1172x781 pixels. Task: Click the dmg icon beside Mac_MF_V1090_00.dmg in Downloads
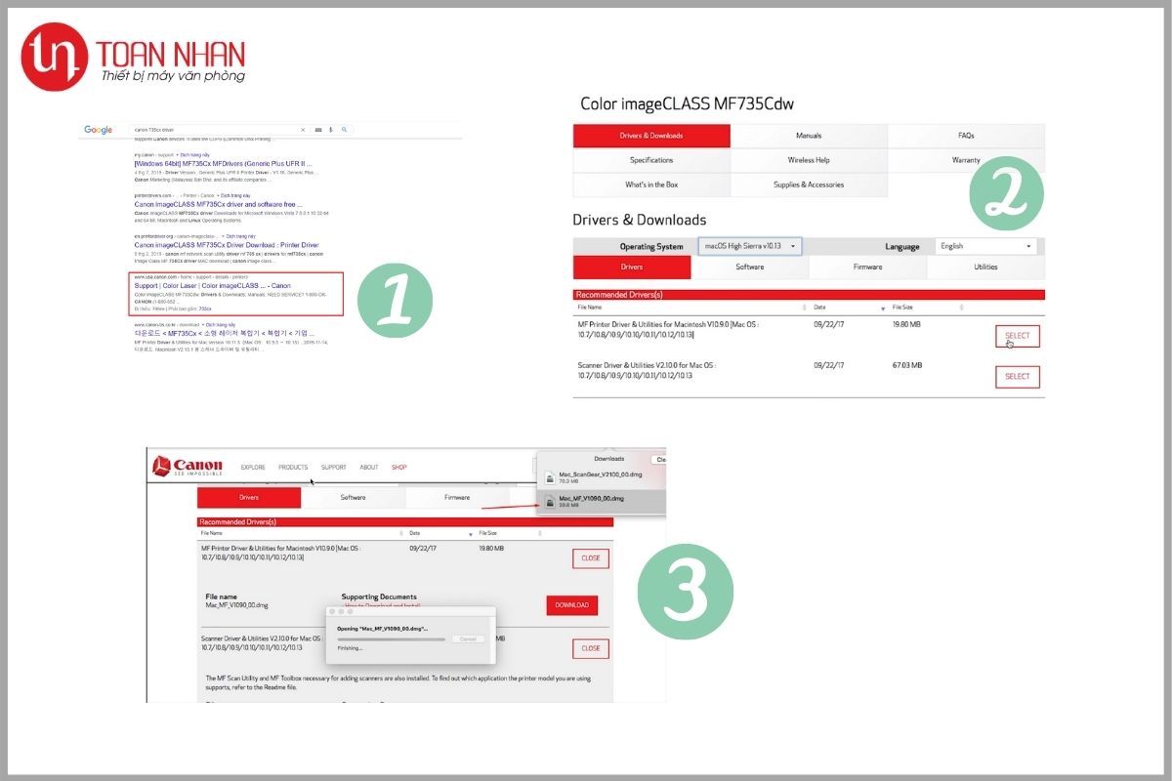pyautogui.click(x=550, y=501)
